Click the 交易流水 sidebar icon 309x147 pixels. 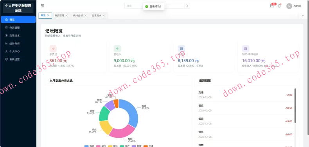coord(7,35)
